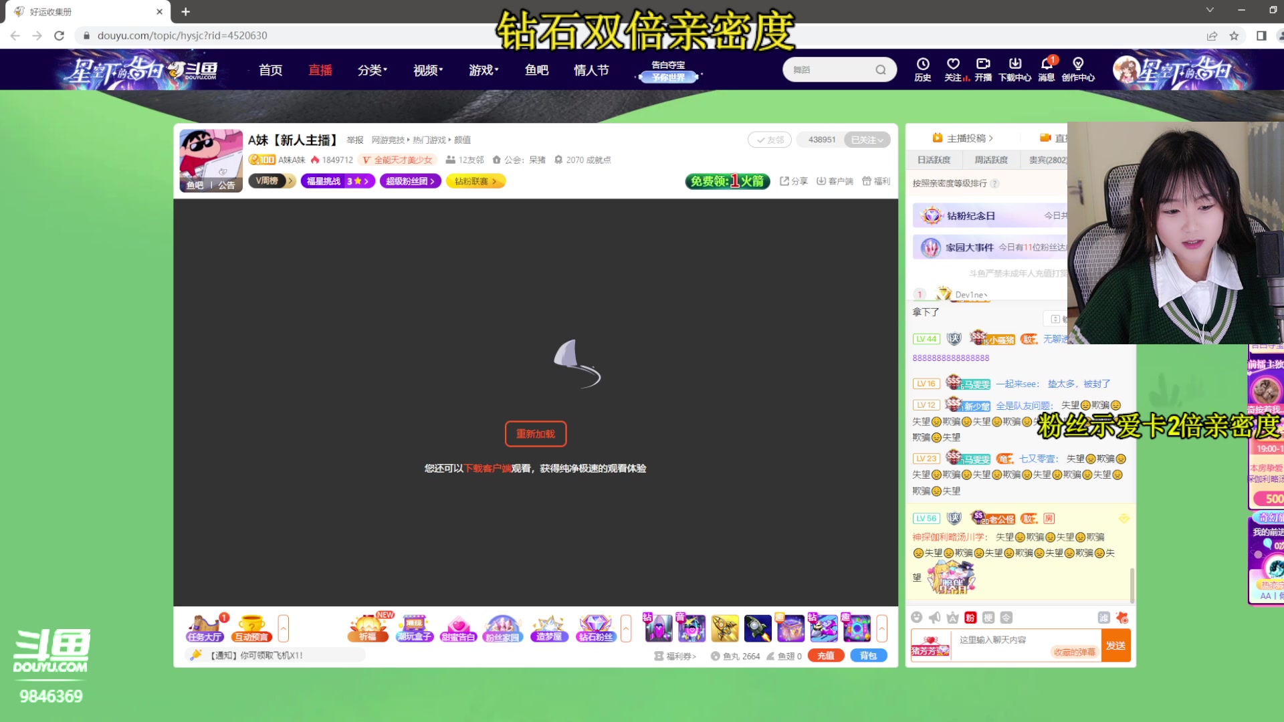Expand the gift list arrow at far right
This screenshot has width=1284, height=722.
click(882, 628)
